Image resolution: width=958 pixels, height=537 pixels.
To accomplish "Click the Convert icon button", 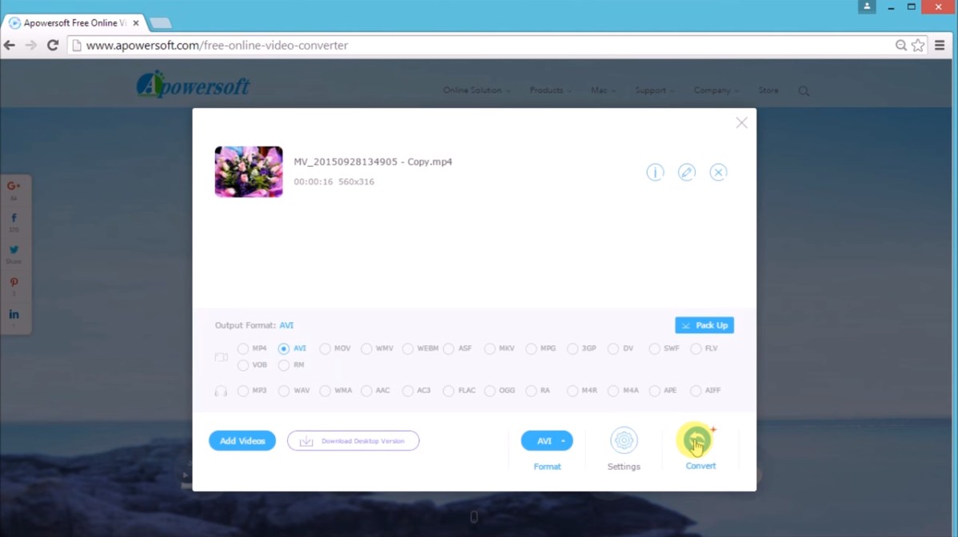I will tap(697, 440).
